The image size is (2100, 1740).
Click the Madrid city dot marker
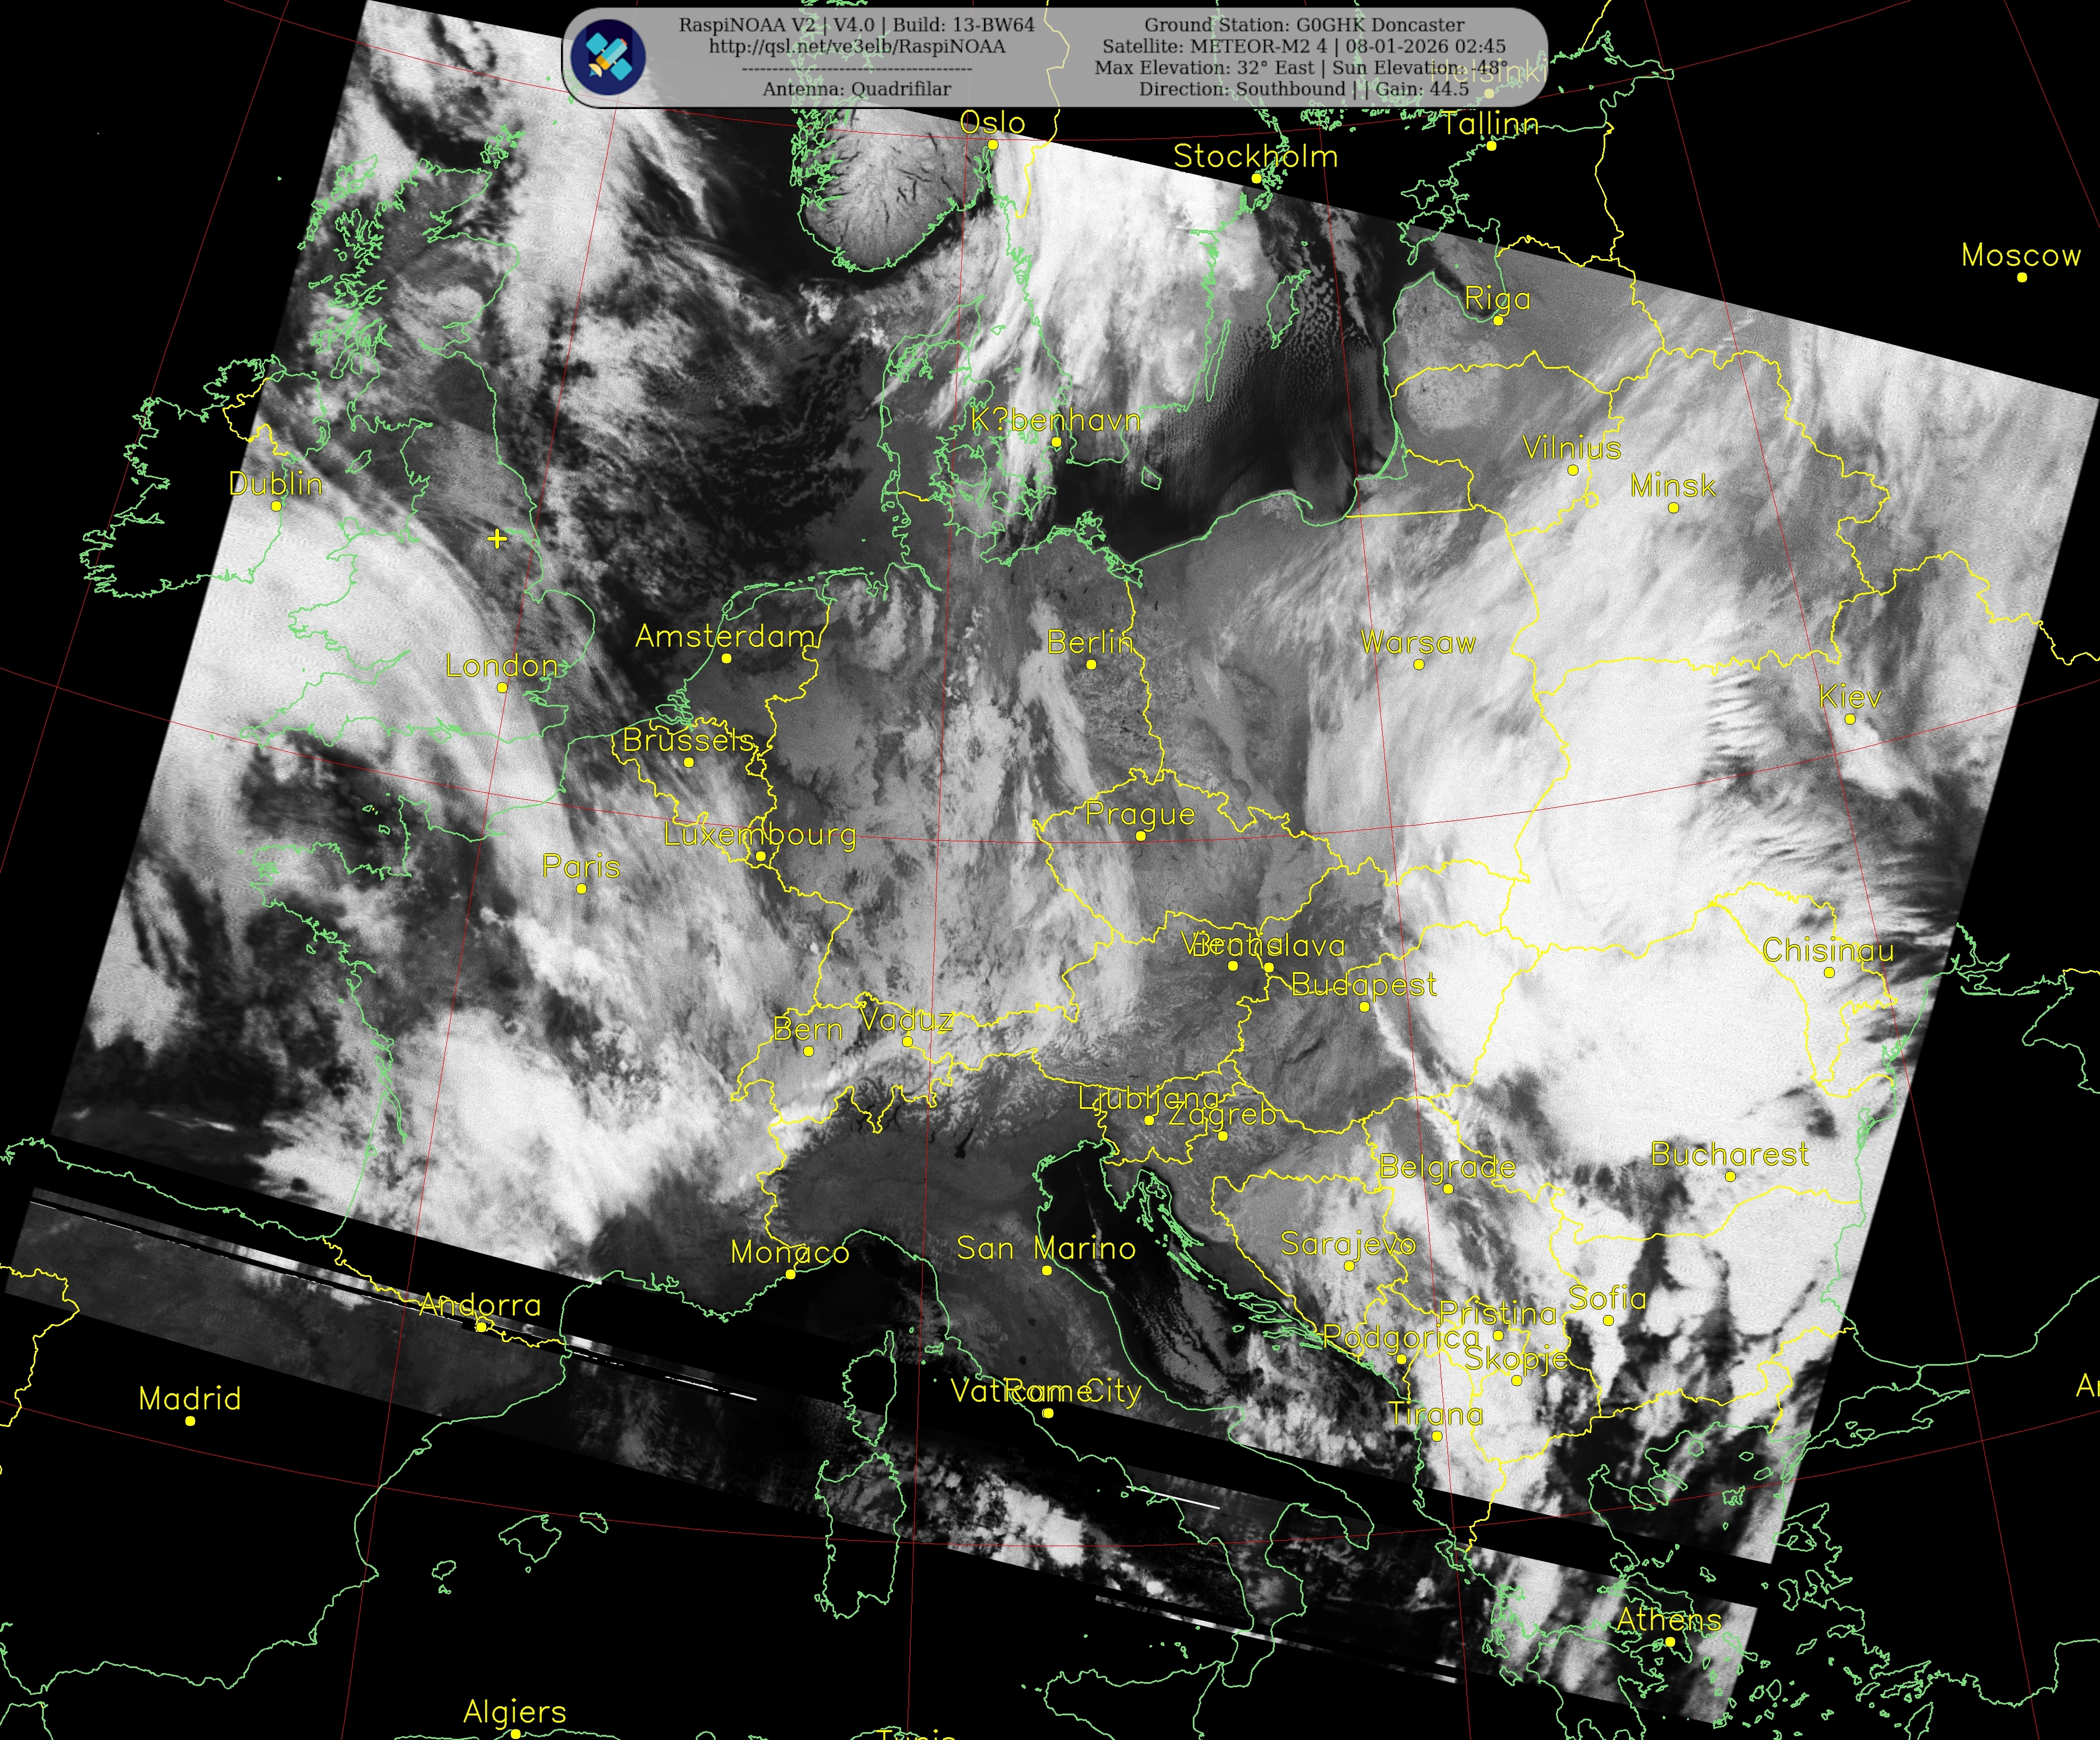(x=190, y=1421)
